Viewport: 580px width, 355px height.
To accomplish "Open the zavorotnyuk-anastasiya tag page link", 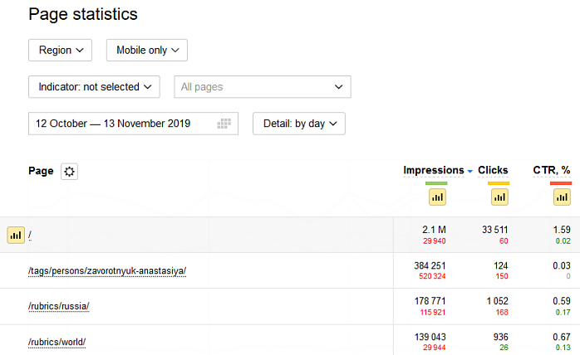I will (x=107, y=271).
